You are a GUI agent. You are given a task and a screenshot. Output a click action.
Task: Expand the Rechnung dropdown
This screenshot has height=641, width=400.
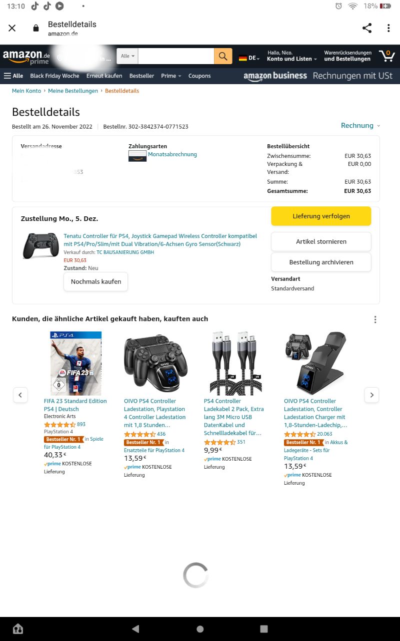(x=360, y=126)
